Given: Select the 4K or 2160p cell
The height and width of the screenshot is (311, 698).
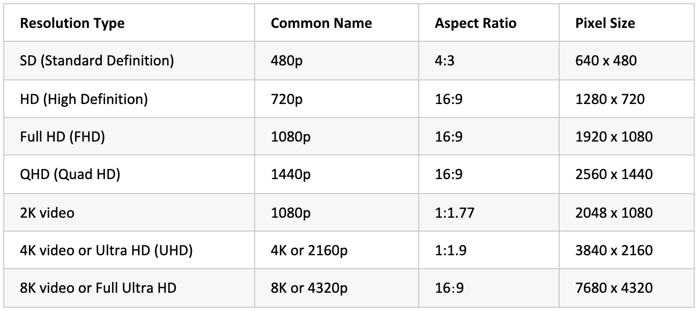Looking at the screenshot, I should (x=309, y=250).
